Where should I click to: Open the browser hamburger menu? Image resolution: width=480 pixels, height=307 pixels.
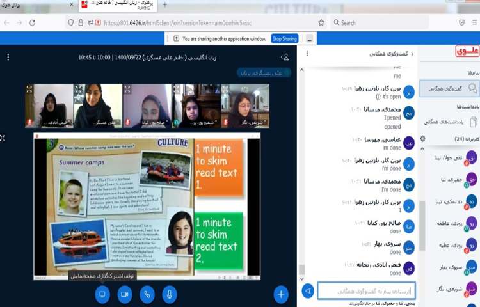pos(474,22)
